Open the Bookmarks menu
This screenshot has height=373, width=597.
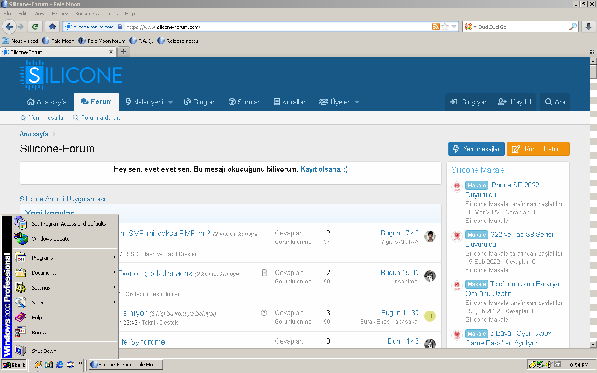pyautogui.click(x=87, y=14)
